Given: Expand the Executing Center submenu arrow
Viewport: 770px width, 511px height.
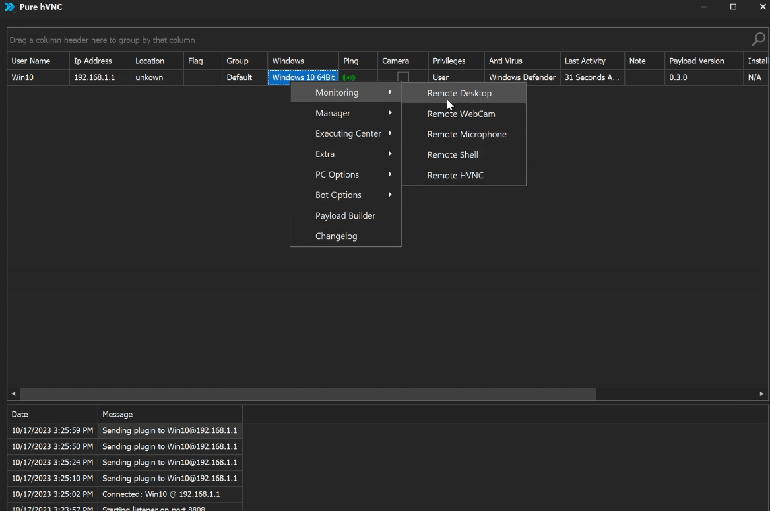Looking at the screenshot, I should point(390,133).
